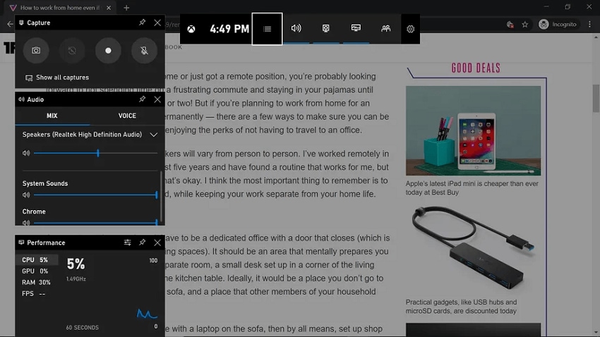
Task: Open the Practical gadgets article link
Action: coord(461,307)
